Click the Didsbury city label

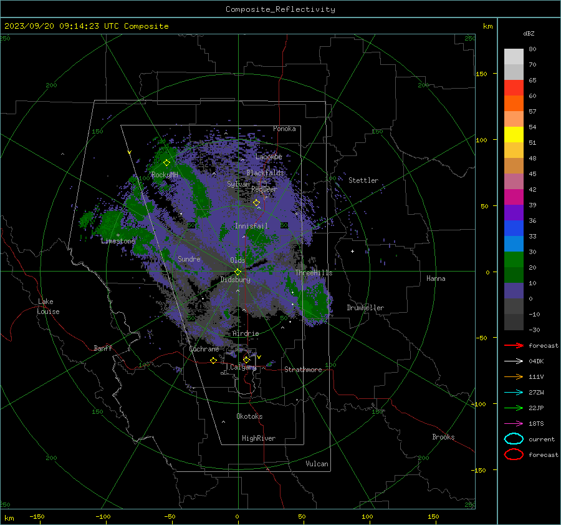[235, 280]
